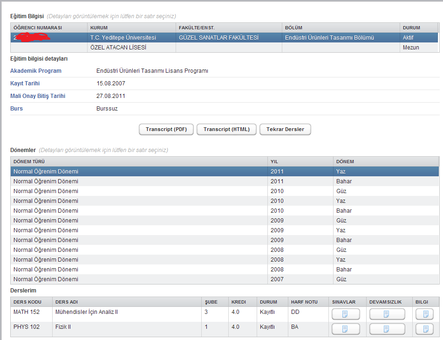Open Bilgi document icon for MATH 152
This screenshot has width=443, height=340.
click(x=424, y=314)
